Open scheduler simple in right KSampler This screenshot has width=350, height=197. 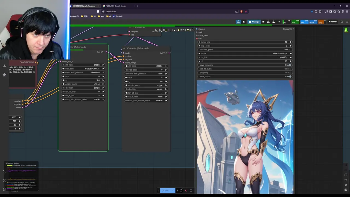tap(146, 89)
